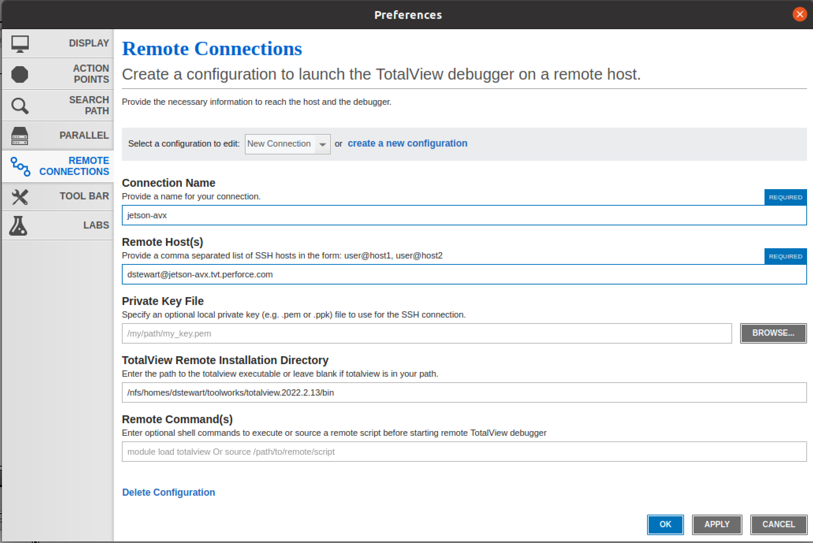
Task: Select the REMOTE CONNECTIONS tab label
Action: 74,166
